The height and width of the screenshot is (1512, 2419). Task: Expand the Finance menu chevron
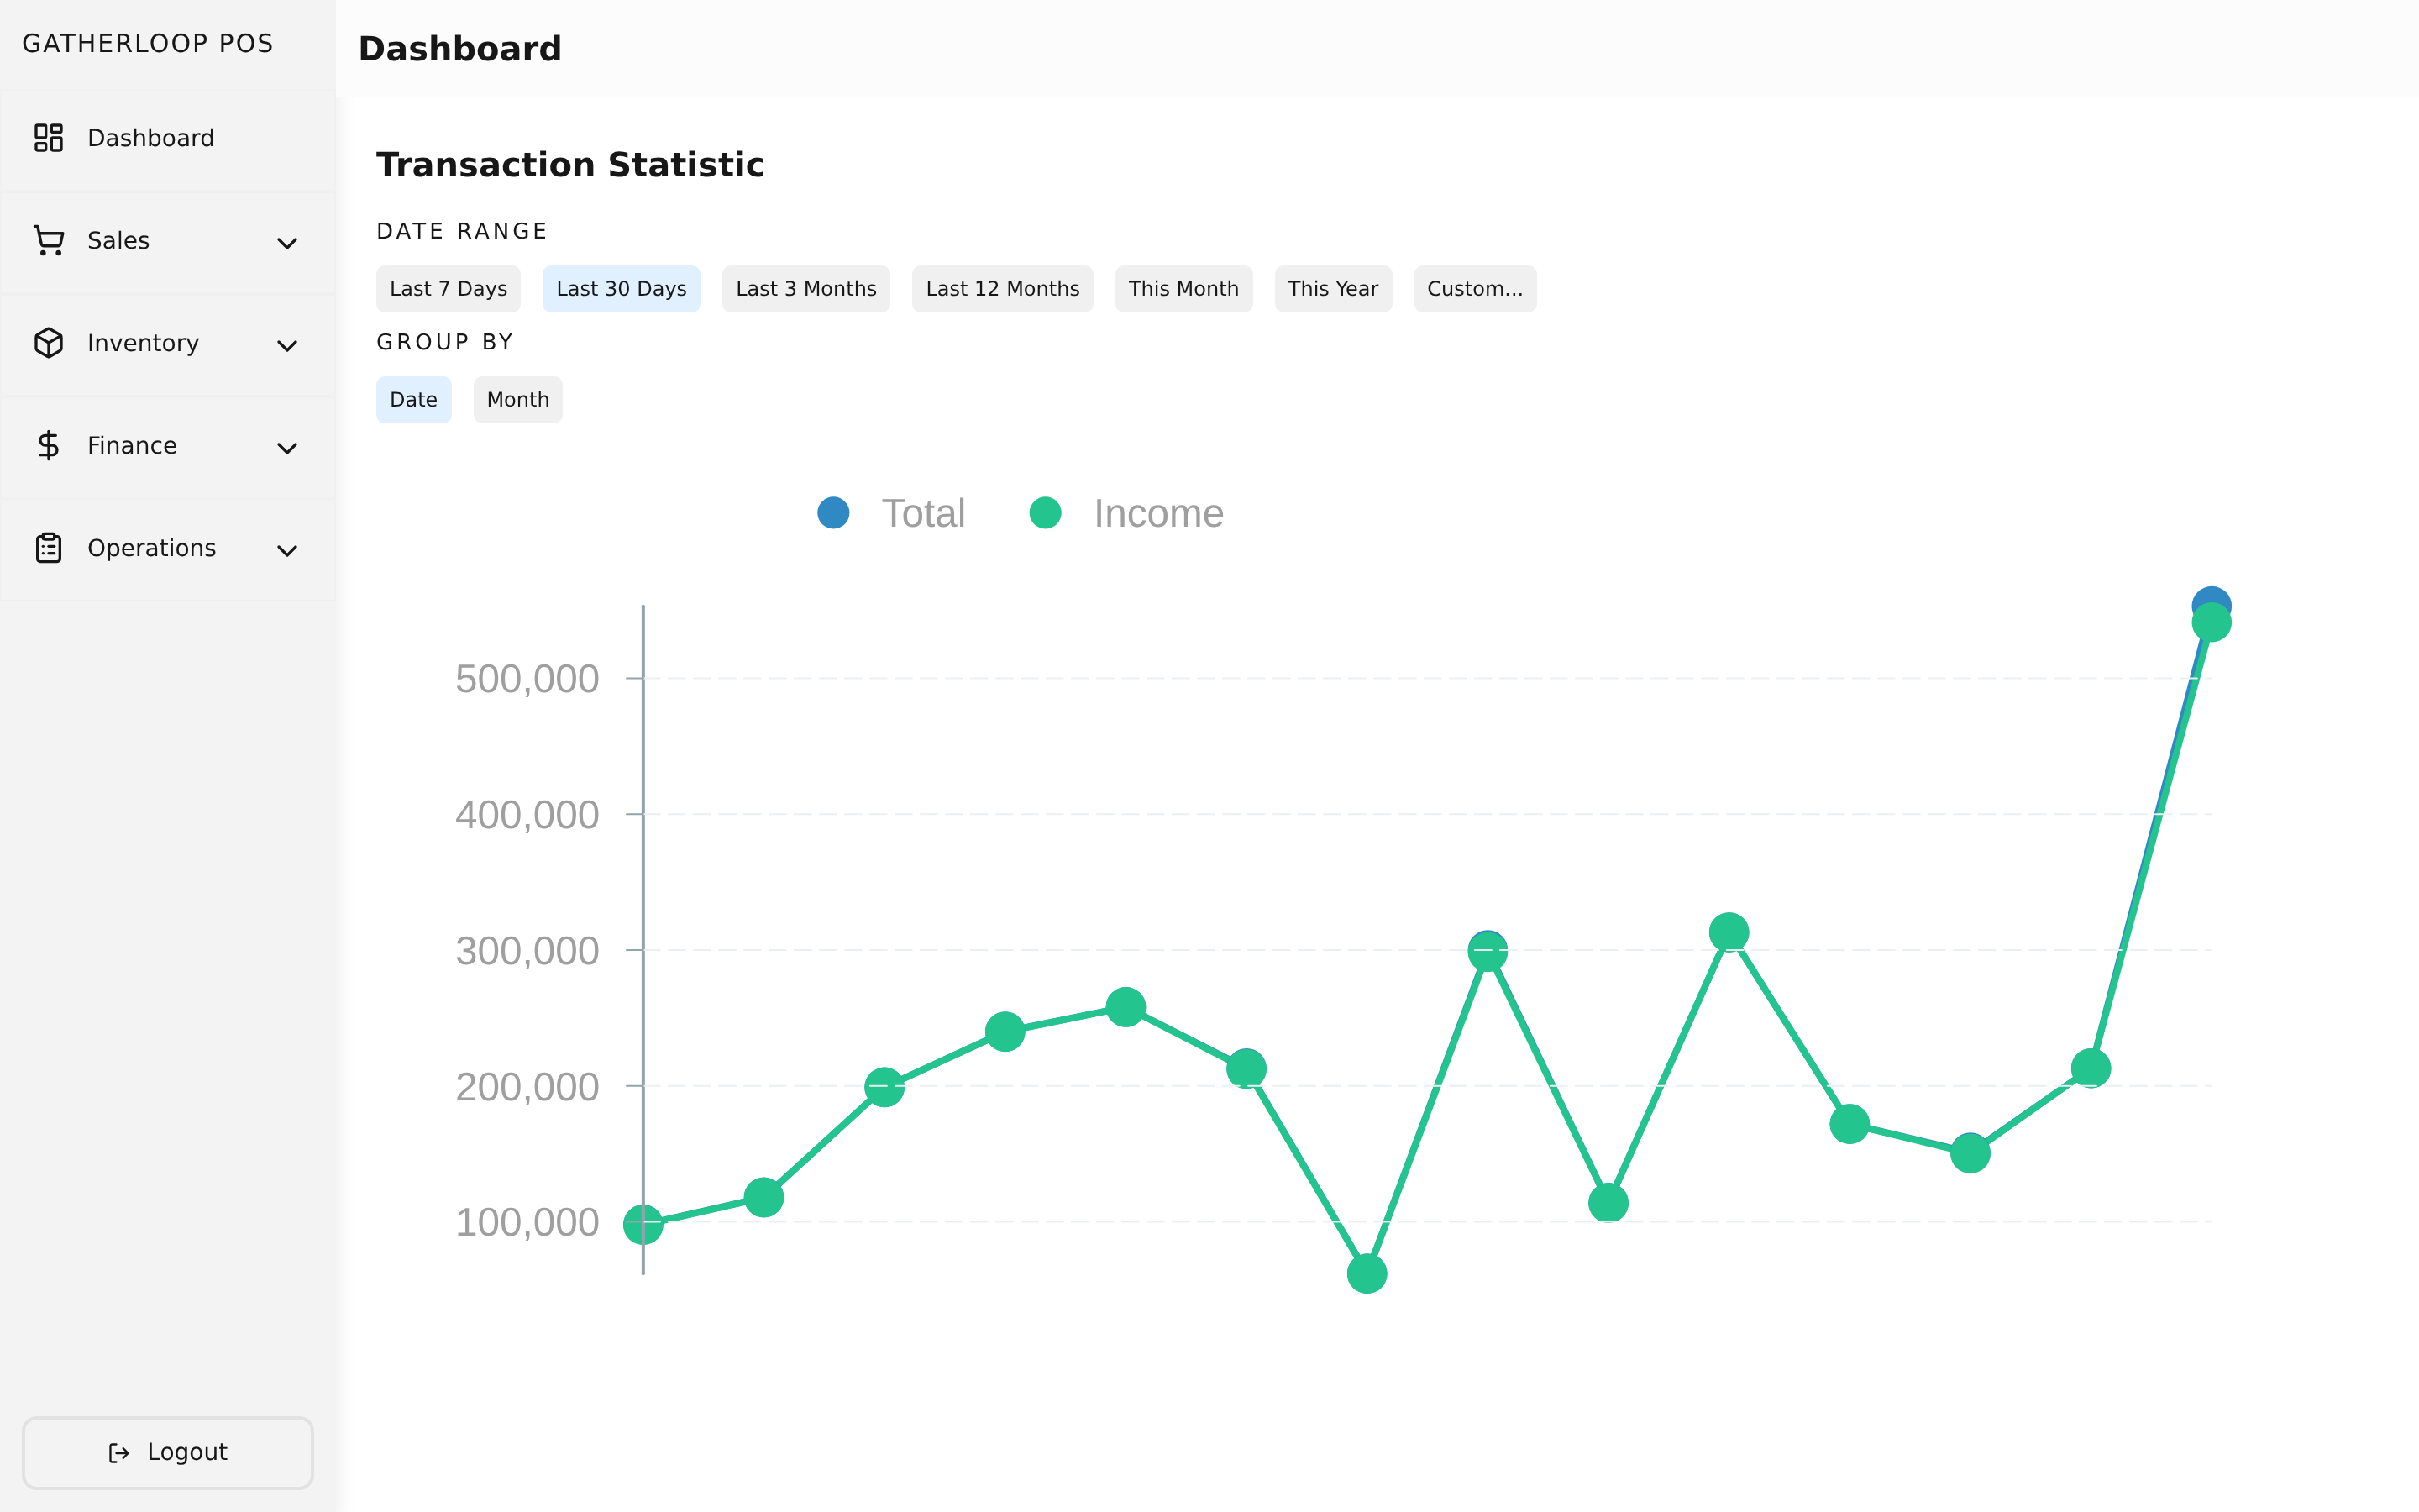[287, 448]
